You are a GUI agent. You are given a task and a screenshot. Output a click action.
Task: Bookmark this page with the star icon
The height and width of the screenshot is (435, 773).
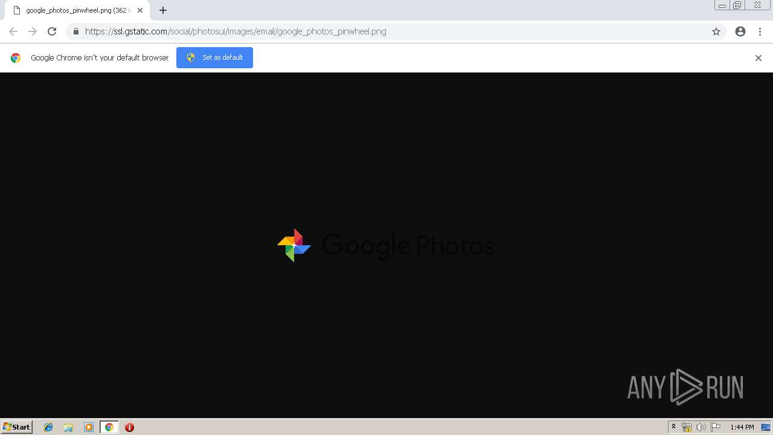[716, 31]
